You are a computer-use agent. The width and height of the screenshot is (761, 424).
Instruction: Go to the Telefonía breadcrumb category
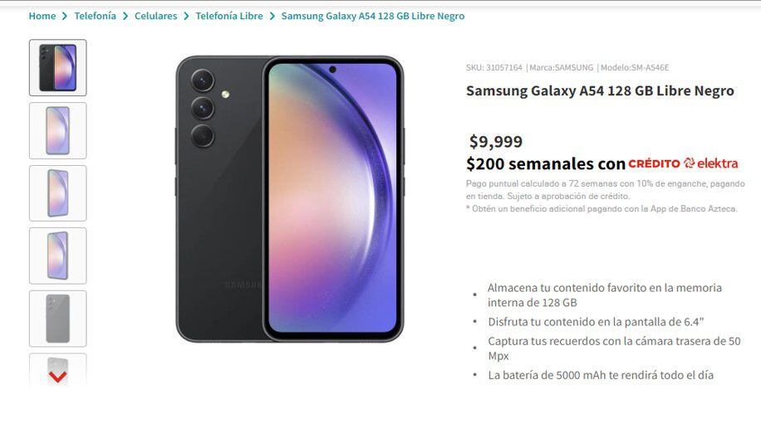(96, 16)
